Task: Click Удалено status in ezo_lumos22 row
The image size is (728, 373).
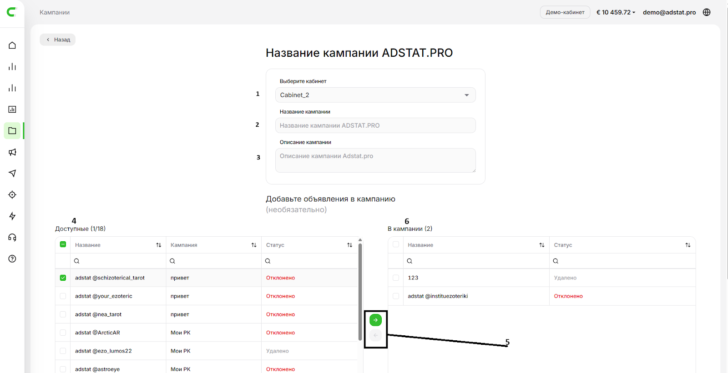Action: tap(278, 351)
